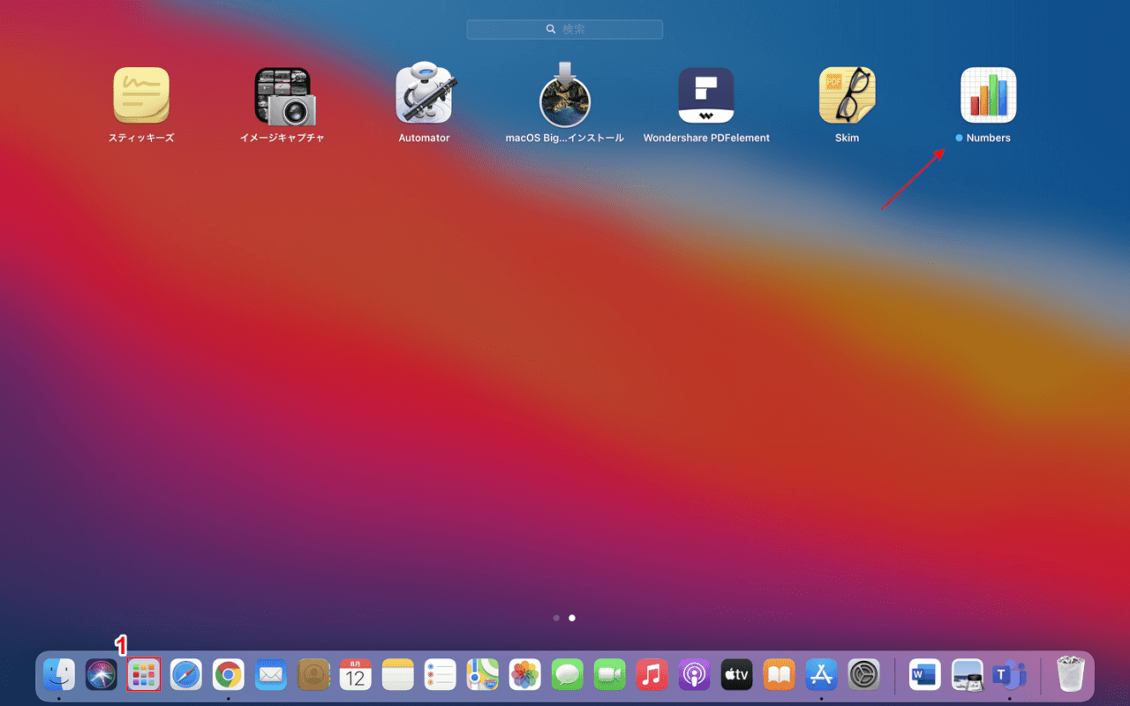Open Books from the Dock
Image resolution: width=1130 pixels, height=706 pixels.
click(780, 675)
